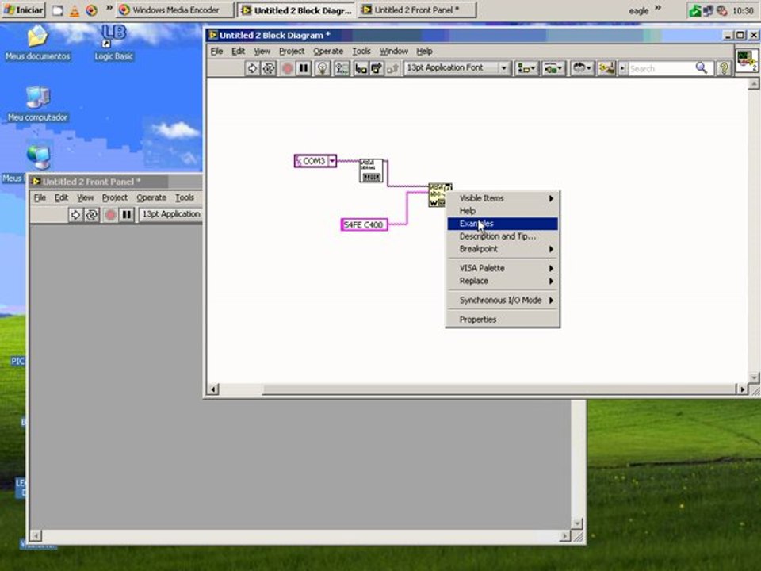Click Run Continuously in Front Panel toolbar
The height and width of the screenshot is (571, 761).
pyautogui.click(x=92, y=215)
